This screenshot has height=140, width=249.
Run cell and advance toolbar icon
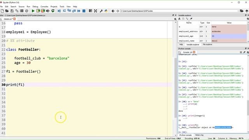pos(43,11)
